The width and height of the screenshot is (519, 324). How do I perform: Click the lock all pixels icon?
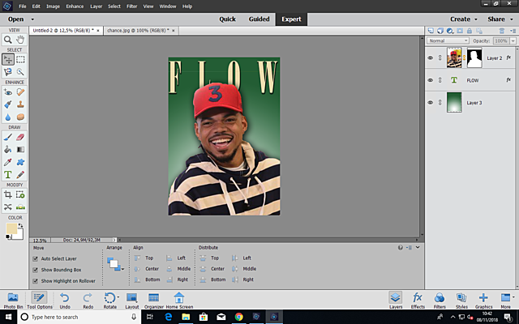point(470,31)
